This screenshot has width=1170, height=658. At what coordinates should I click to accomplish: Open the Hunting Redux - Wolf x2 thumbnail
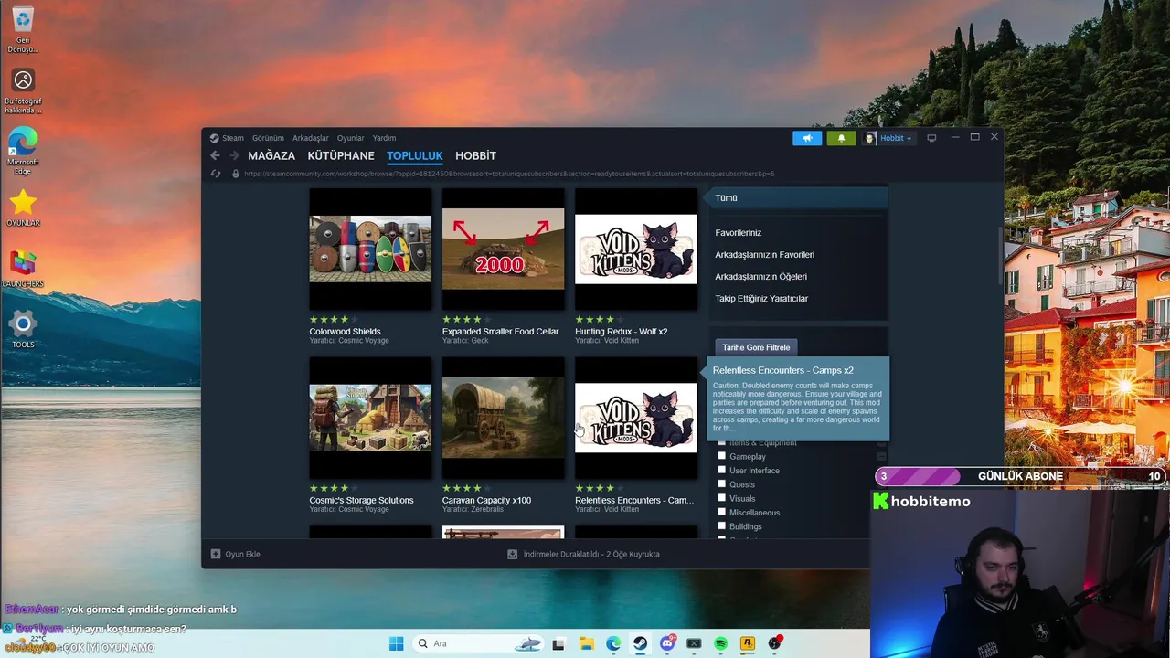point(635,249)
